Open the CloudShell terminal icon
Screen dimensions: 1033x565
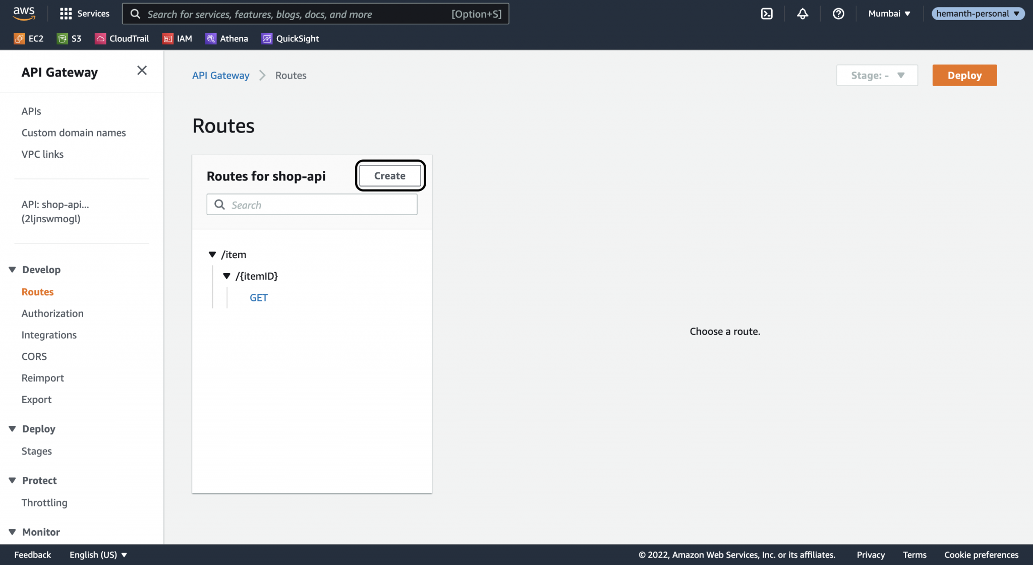767,14
